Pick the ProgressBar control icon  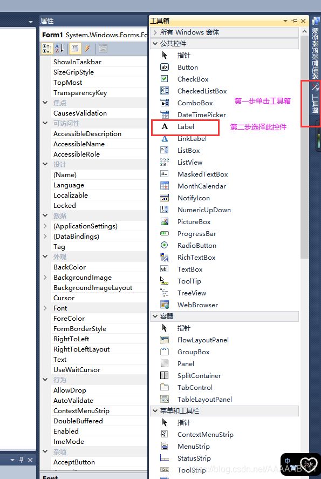pyautogui.click(x=164, y=233)
